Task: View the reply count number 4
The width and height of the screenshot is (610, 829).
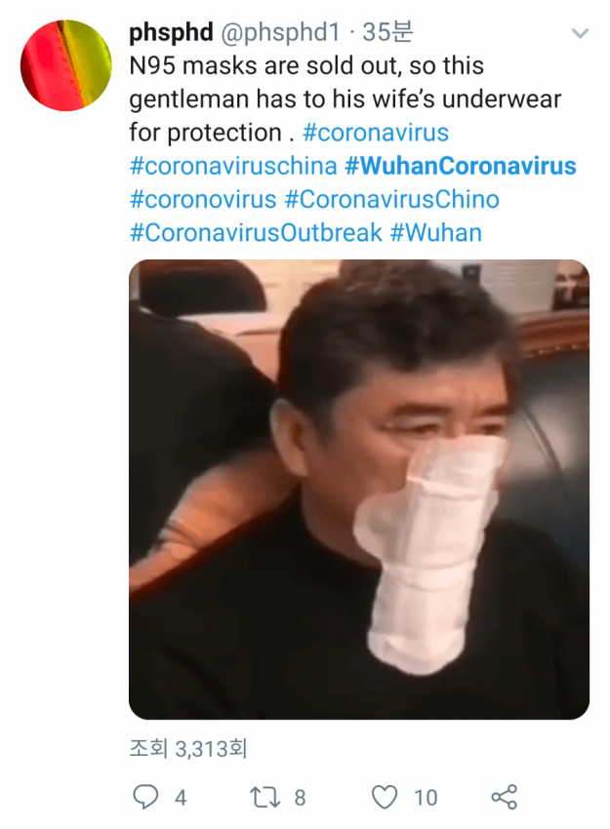Action: point(181,797)
